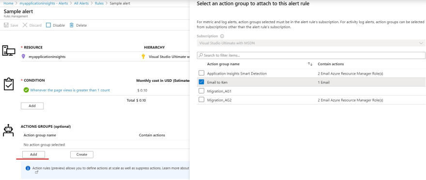Click the green checkmark condition icon
The image size is (426, 180).
[x=26, y=90]
